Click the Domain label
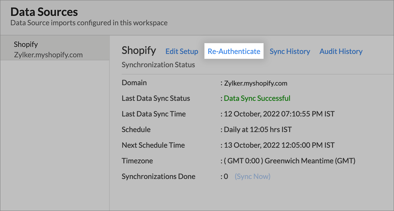Viewport: 394px width, 211px height. [x=134, y=83]
